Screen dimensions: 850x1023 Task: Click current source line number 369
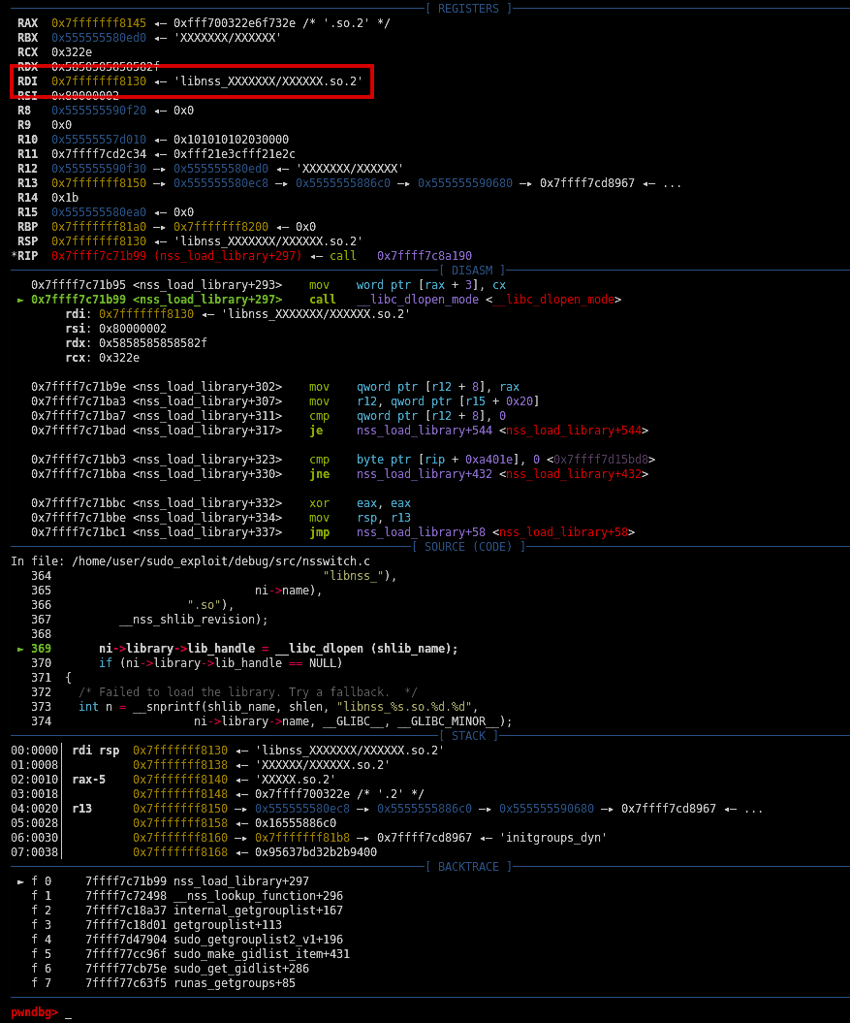(41, 649)
